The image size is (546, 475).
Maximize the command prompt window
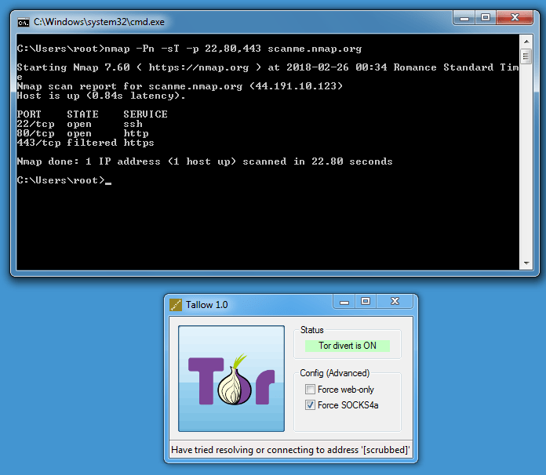click(x=487, y=17)
